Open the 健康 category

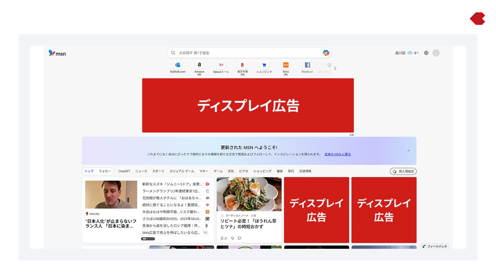[280, 171]
